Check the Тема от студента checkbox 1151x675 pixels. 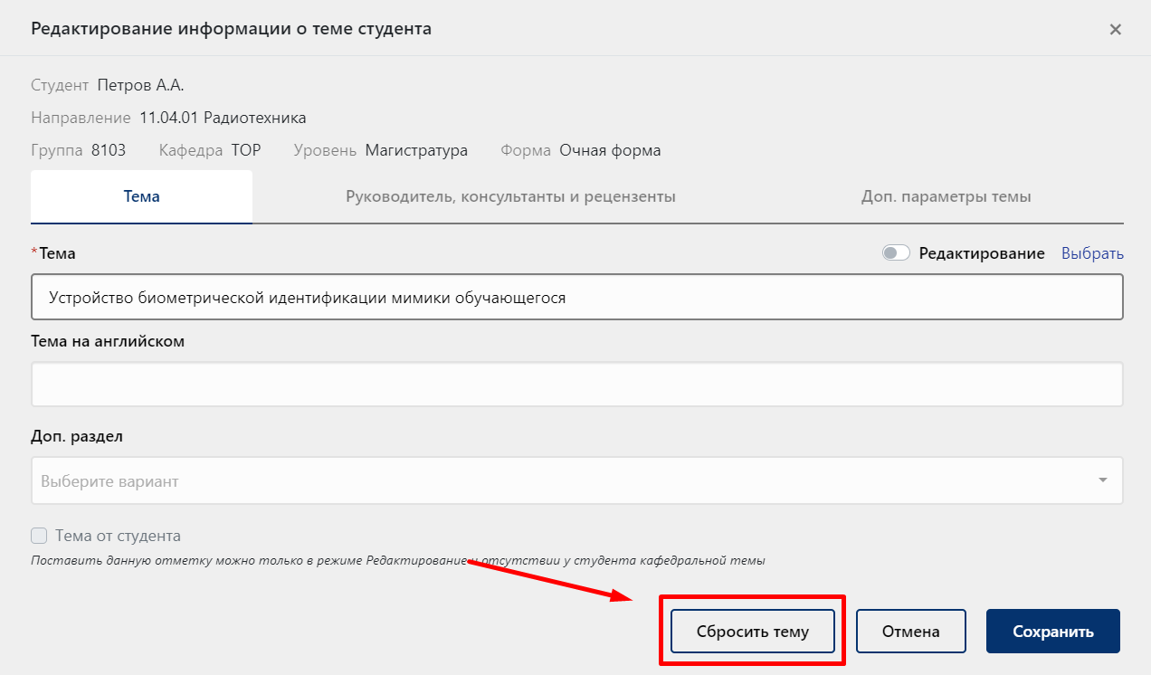click(x=39, y=535)
